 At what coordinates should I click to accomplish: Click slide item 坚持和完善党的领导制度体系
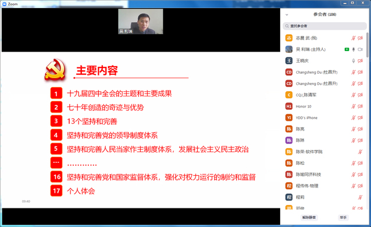tap(112, 135)
